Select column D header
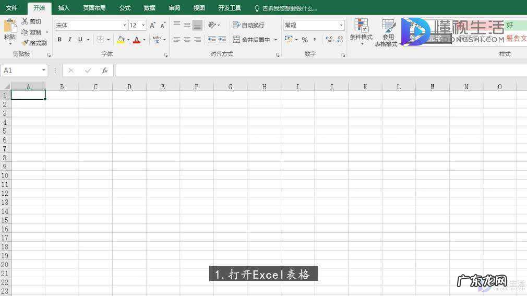527x296 pixels. pos(129,87)
